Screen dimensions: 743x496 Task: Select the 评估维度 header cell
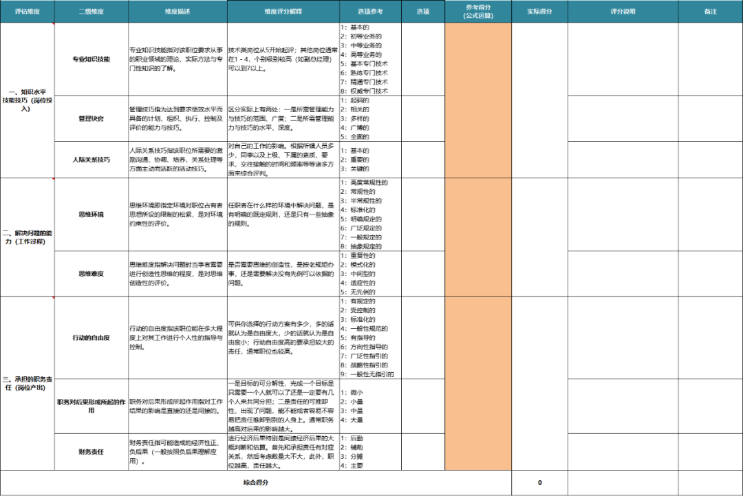(27, 12)
